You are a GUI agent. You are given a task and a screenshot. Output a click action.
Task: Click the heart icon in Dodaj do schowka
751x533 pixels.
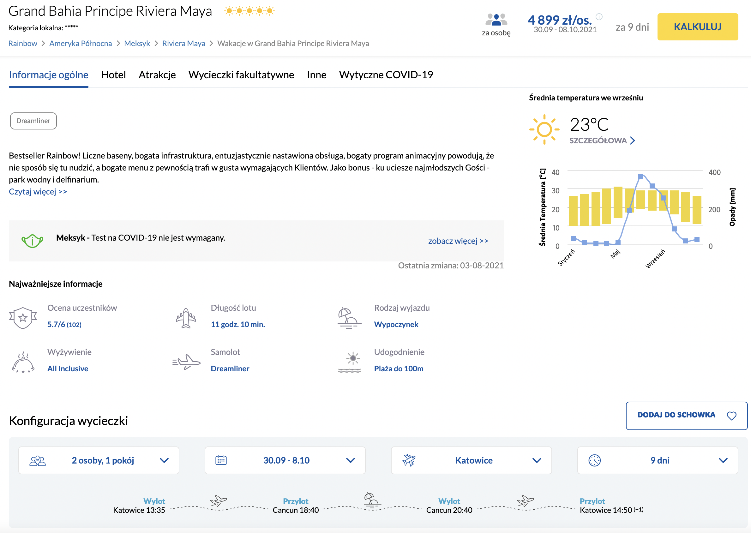tap(732, 416)
